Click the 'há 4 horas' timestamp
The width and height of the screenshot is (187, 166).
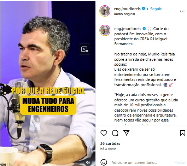(108, 149)
